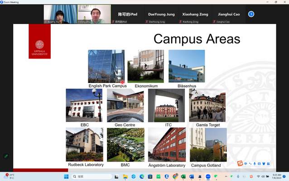
Task: Open the weather widget showing 24°C
Action: [9, 176]
